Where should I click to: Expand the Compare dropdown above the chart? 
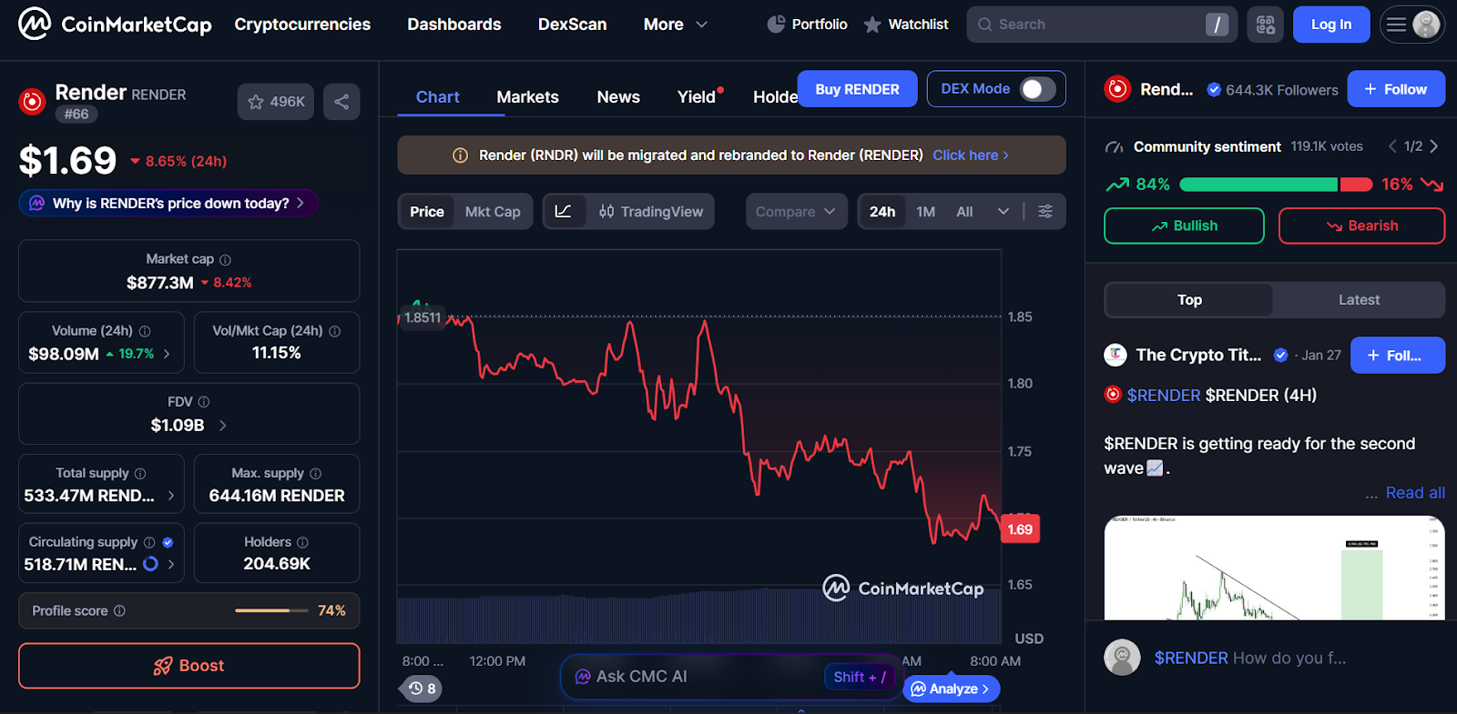(795, 211)
